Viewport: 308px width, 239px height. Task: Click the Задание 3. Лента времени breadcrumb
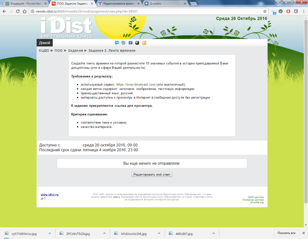[x=112, y=51]
